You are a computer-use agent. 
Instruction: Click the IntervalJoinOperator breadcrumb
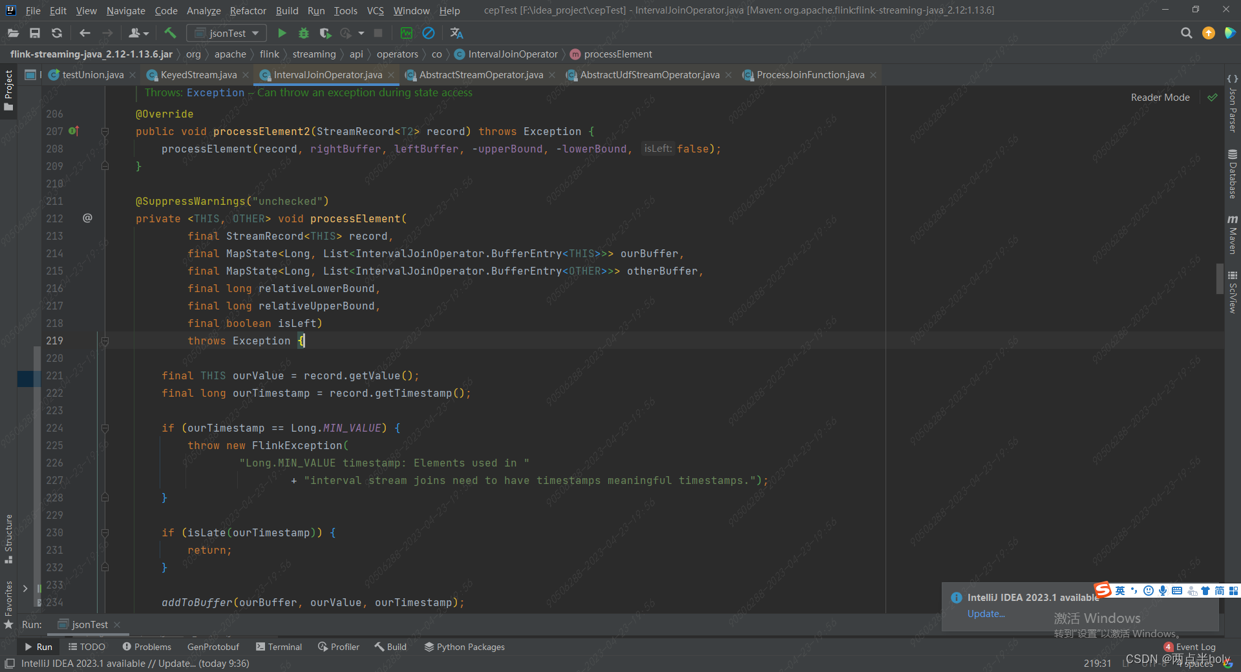pyautogui.click(x=506, y=54)
